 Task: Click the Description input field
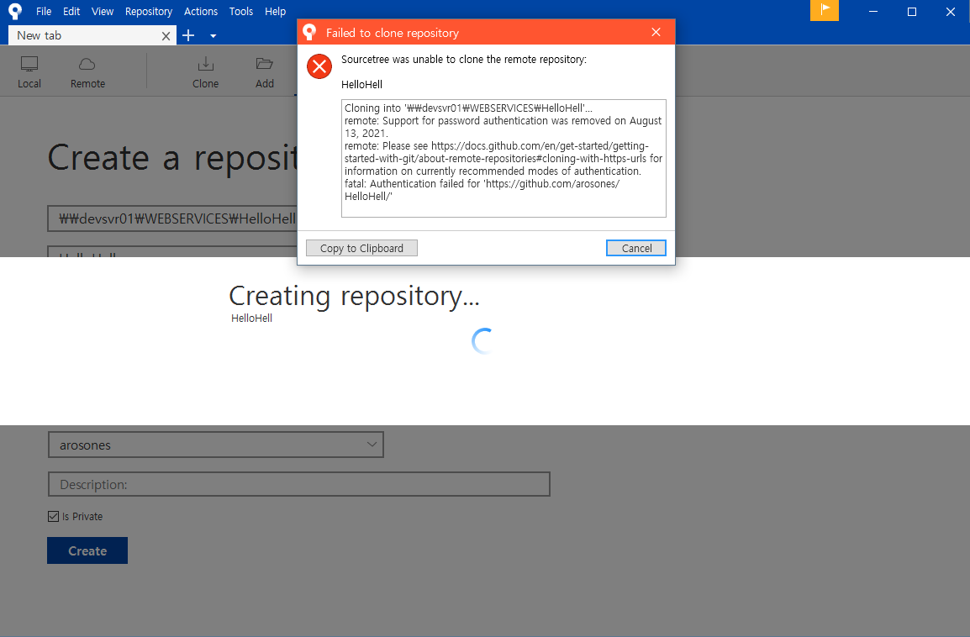point(298,484)
